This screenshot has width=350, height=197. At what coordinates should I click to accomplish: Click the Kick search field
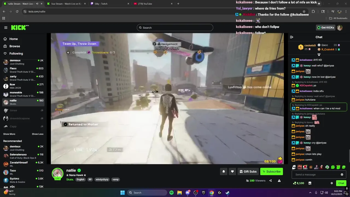(175, 28)
